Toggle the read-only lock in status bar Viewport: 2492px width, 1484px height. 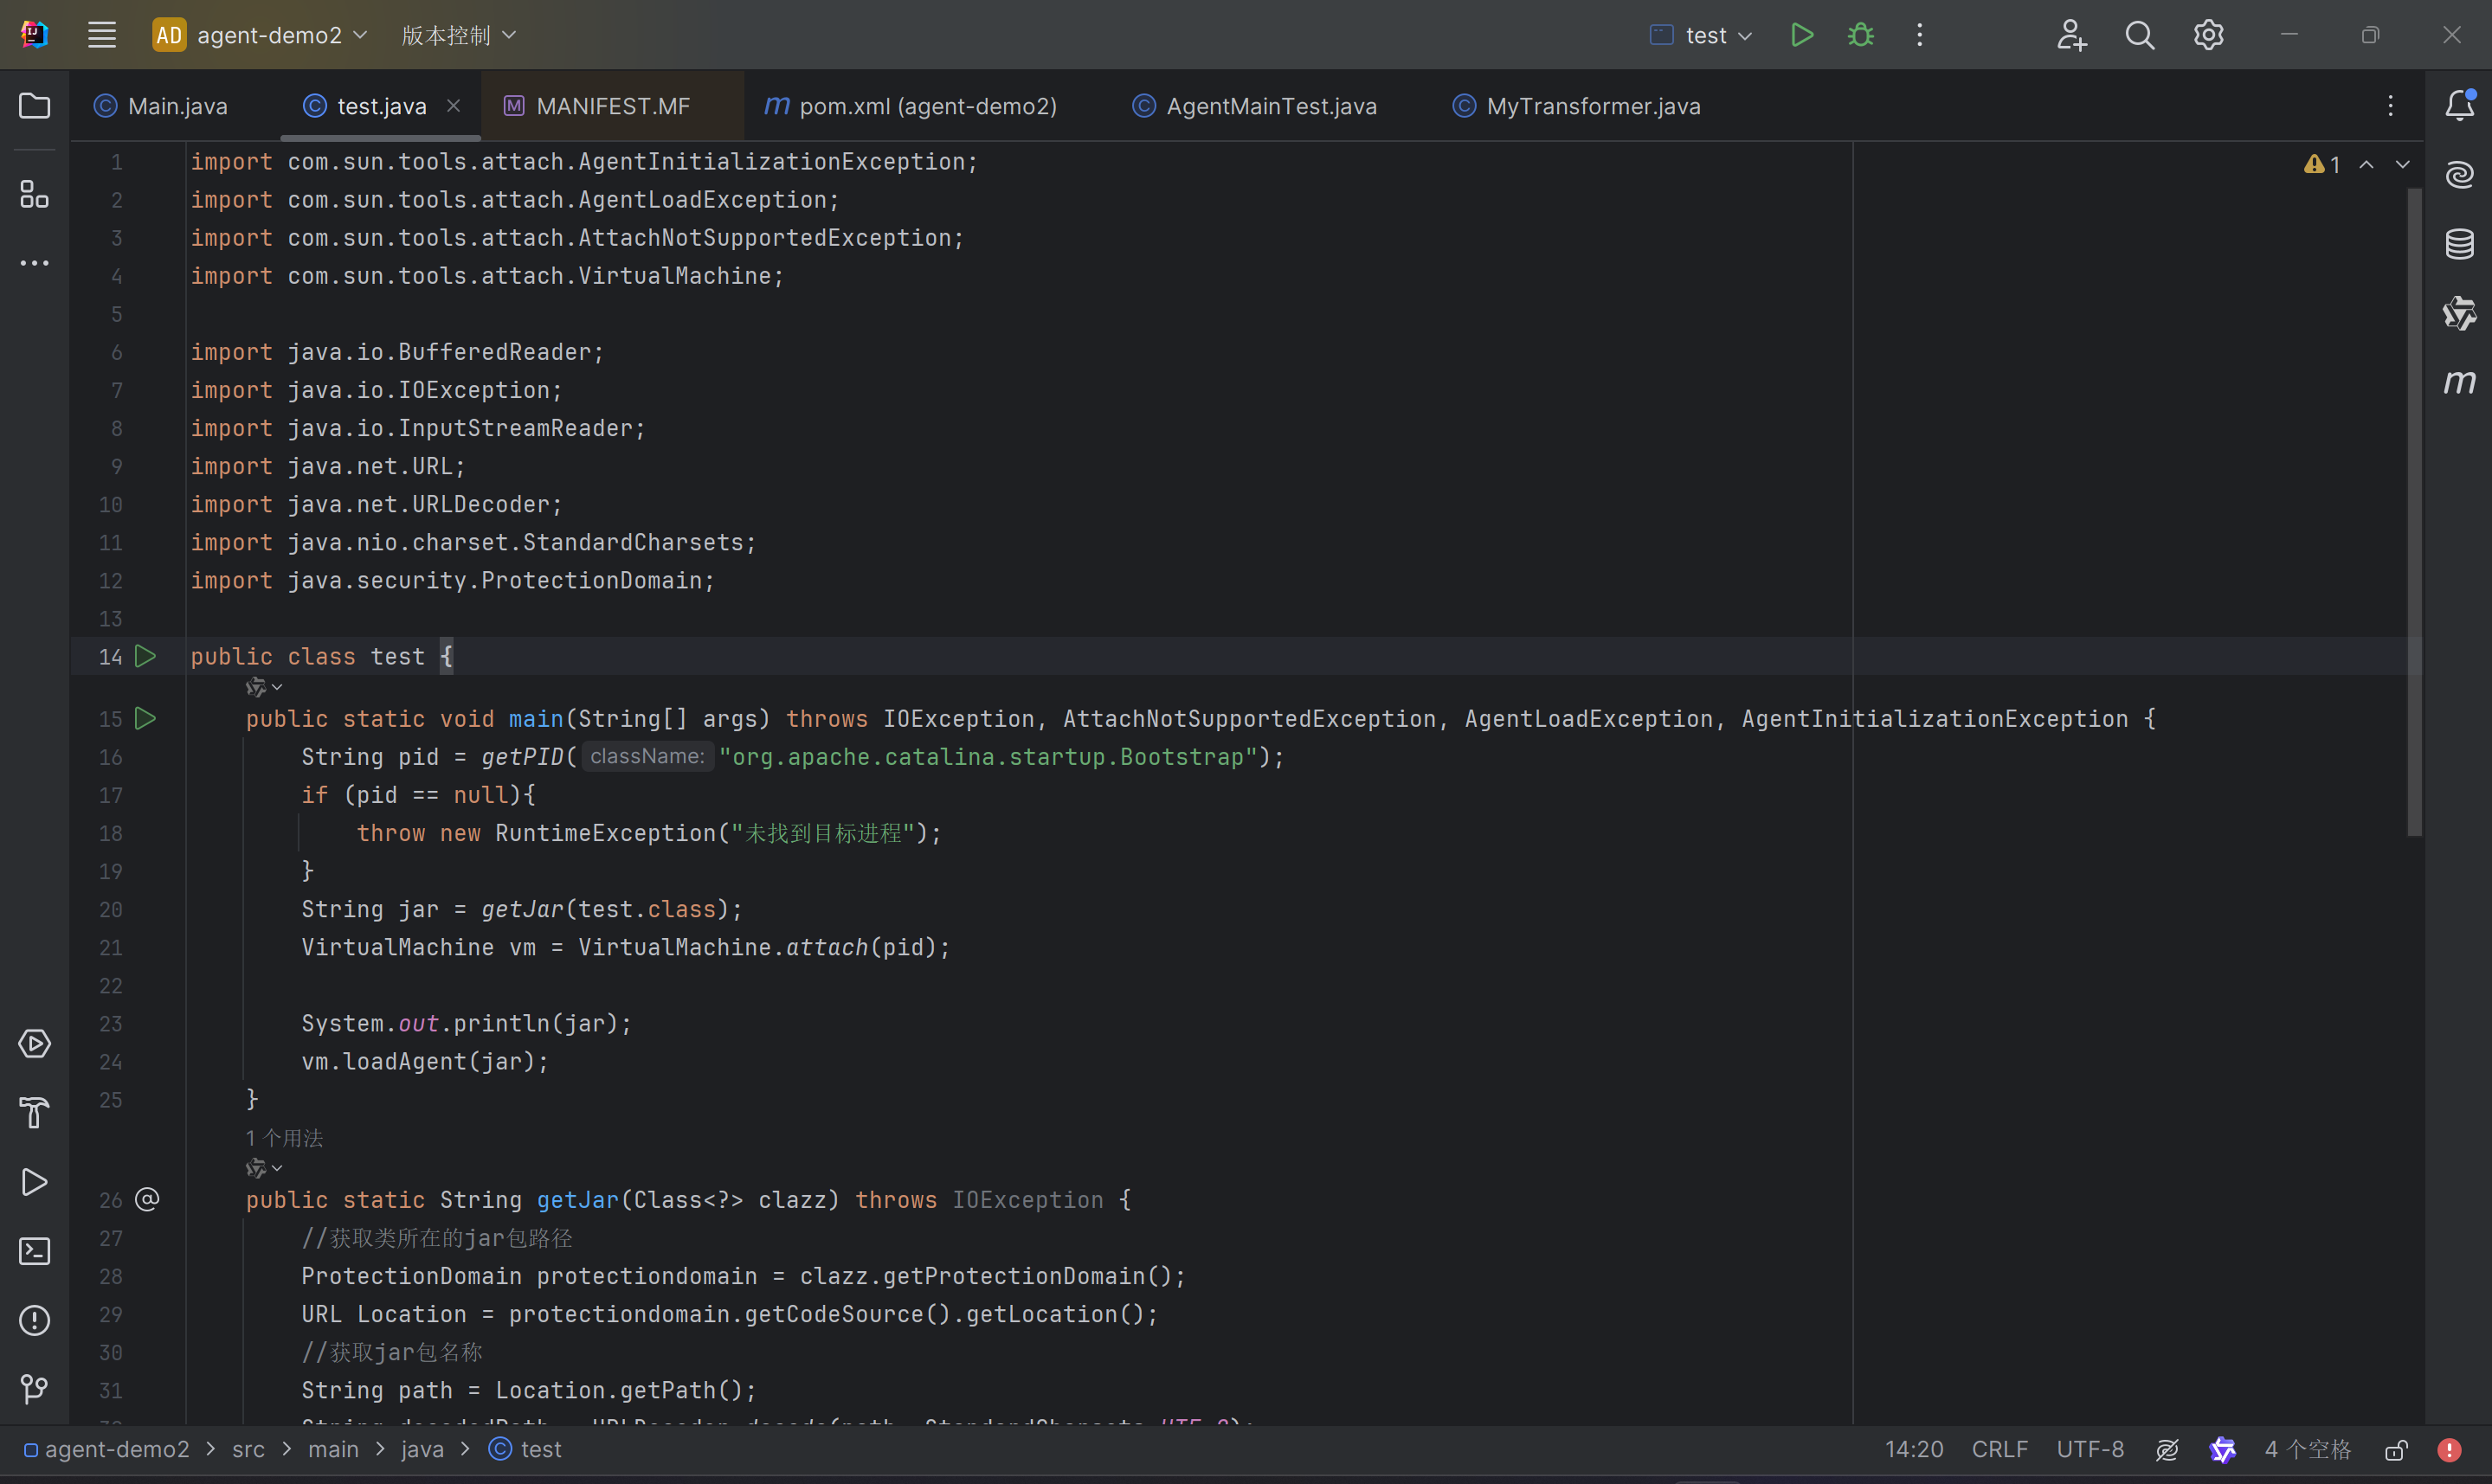[2396, 1449]
